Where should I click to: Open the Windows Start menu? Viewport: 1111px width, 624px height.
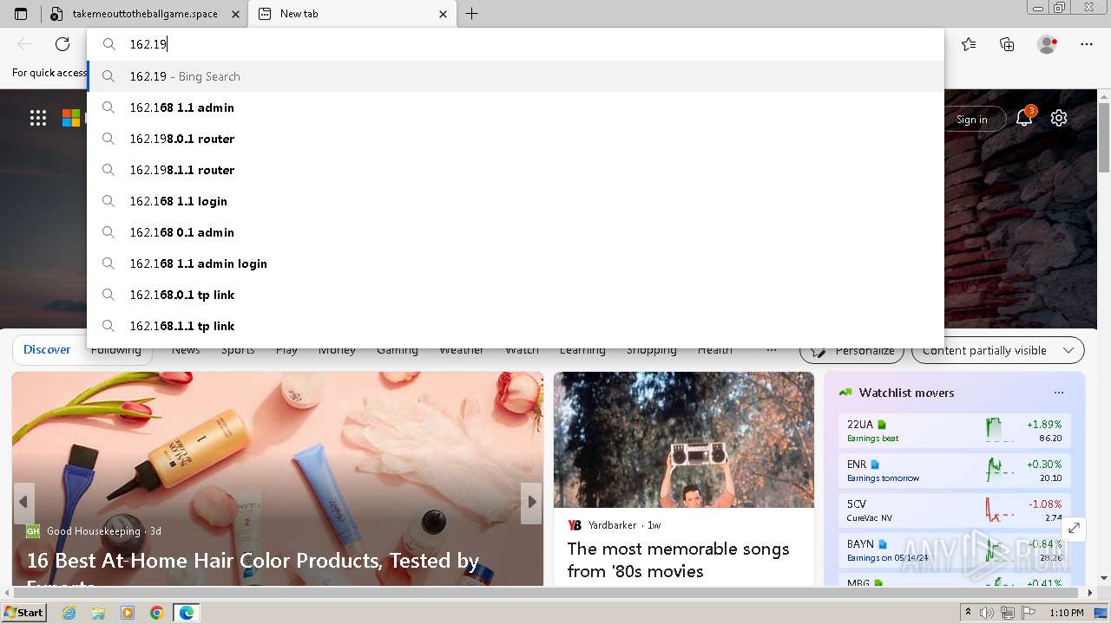(23, 613)
